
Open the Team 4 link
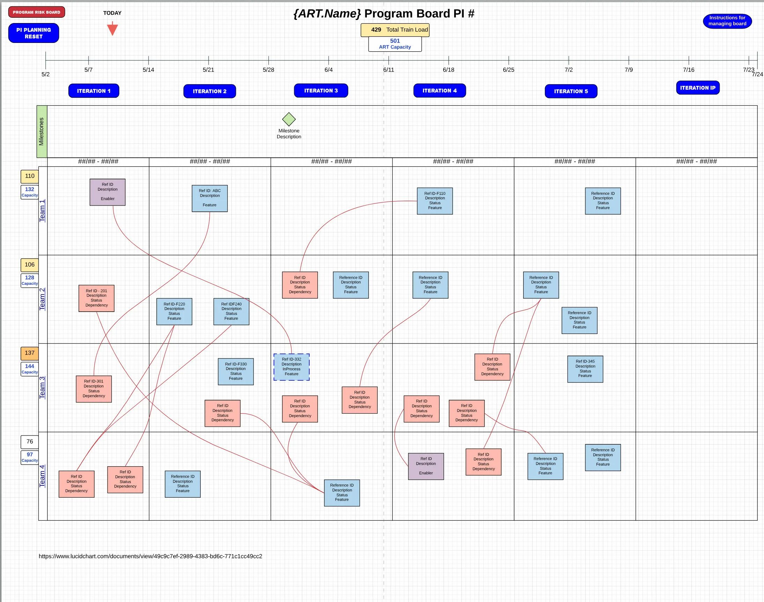(42, 476)
